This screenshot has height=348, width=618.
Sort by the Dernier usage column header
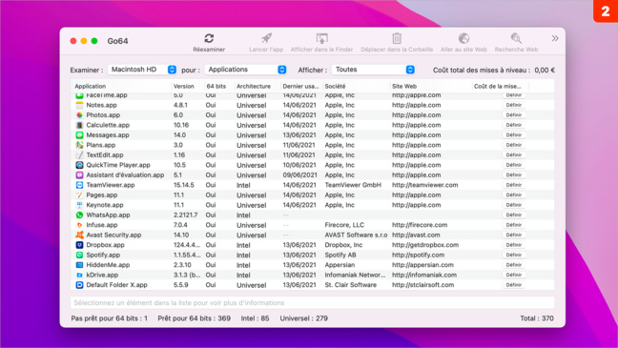(x=300, y=86)
